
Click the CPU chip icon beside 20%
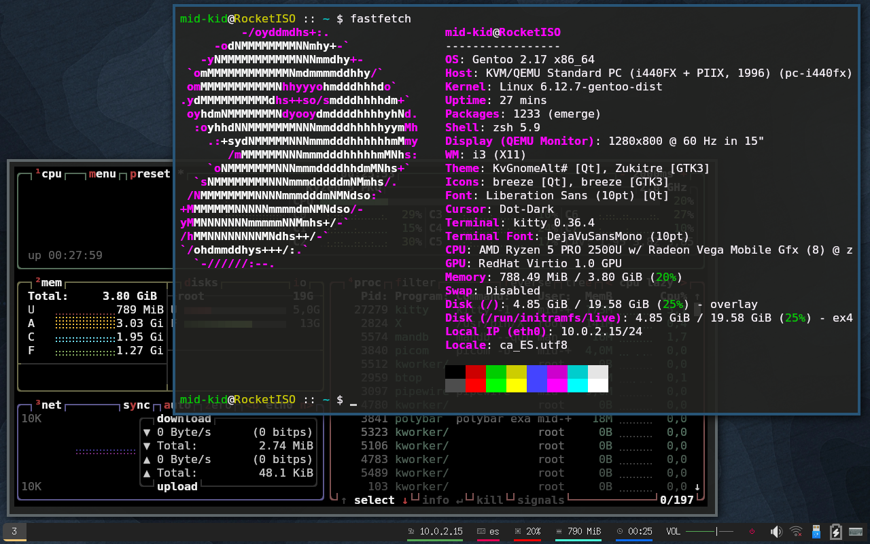518,531
